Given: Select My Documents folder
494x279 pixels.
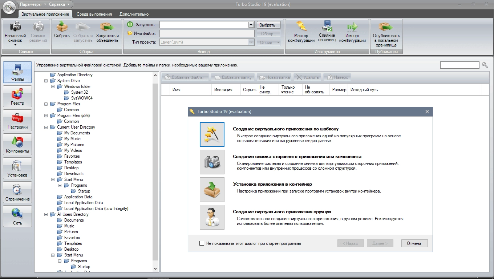Looking at the screenshot, I should pos(77,133).
